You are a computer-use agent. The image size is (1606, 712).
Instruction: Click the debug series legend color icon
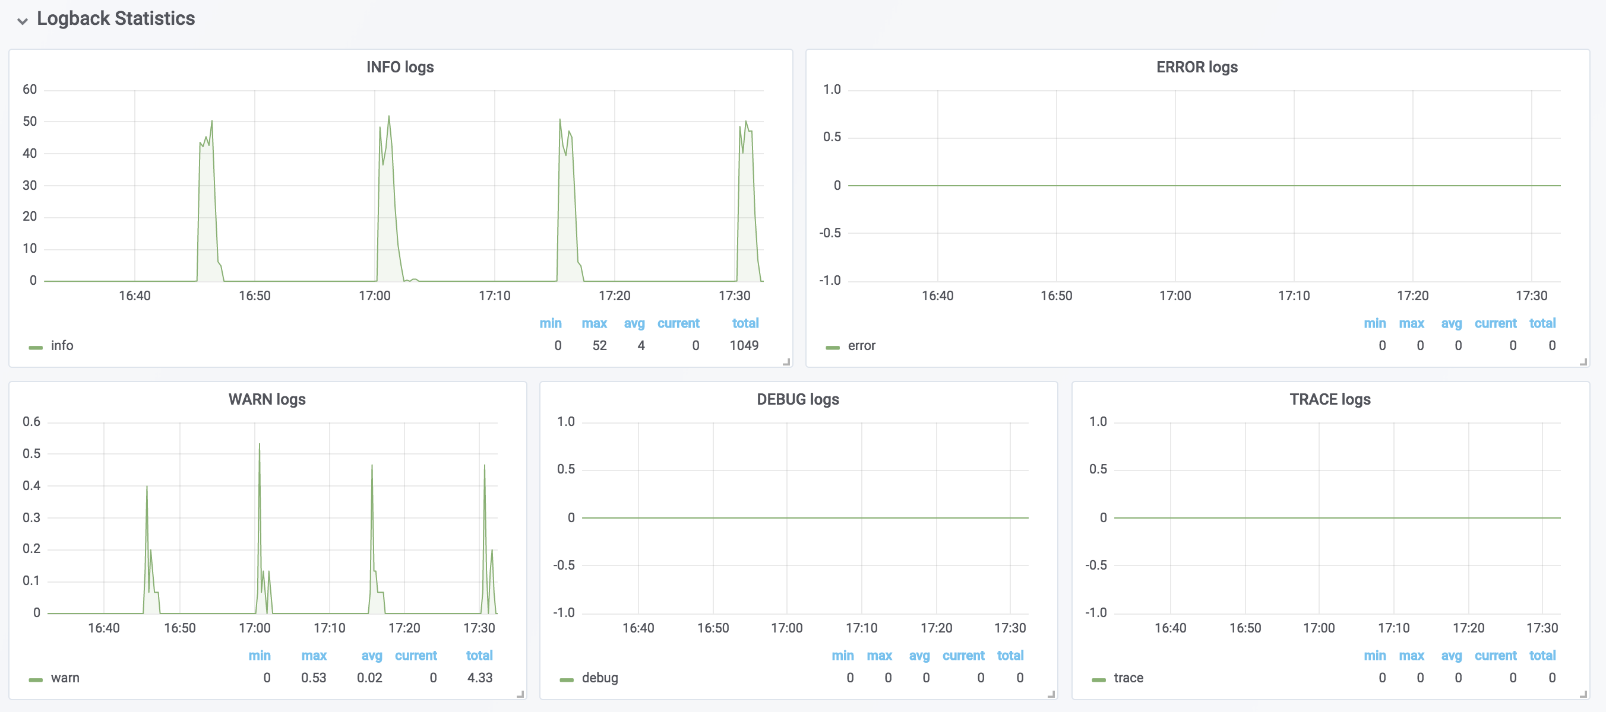pyautogui.click(x=566, y=679)
